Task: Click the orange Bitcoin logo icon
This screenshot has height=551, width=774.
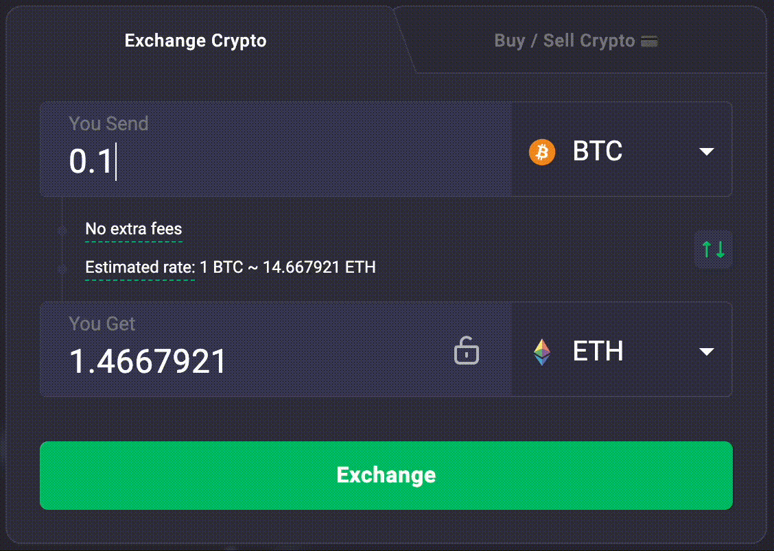Action: click(542, 151)
